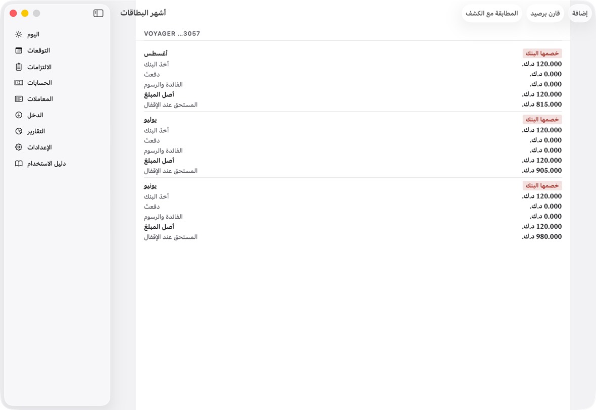Click أخذ البنك label under أغسطس
Screen dimensions: 596x410
pos(156,64)
